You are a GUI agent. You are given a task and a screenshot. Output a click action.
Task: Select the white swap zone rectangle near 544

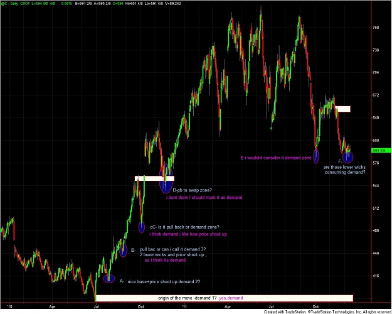pyautogui.click(x=154, y=178)
